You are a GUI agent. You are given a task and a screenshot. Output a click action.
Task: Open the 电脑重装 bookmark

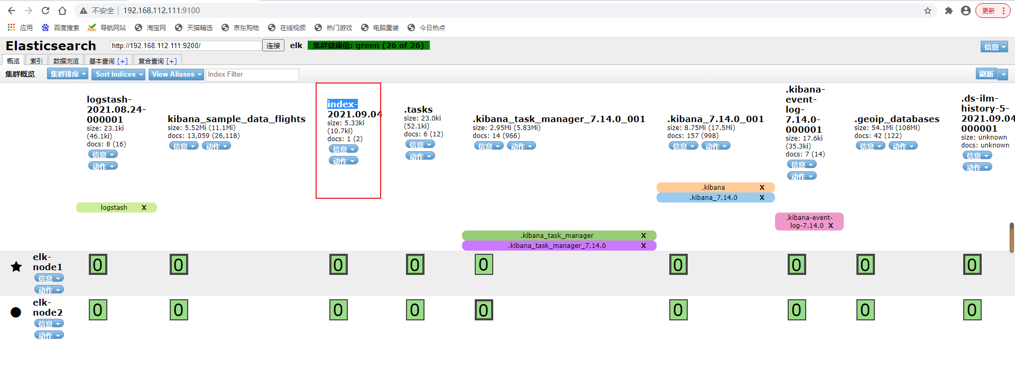coord(380,27)
